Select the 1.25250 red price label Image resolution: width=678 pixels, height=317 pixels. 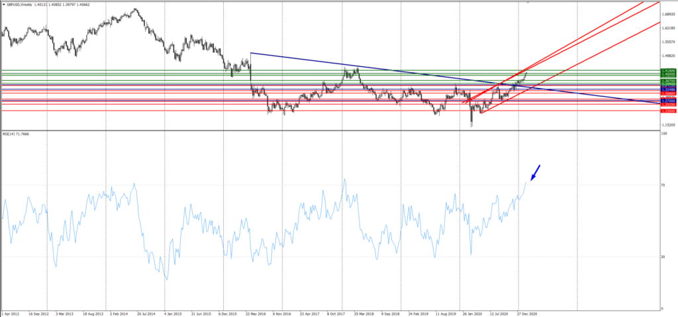point(669,105)
